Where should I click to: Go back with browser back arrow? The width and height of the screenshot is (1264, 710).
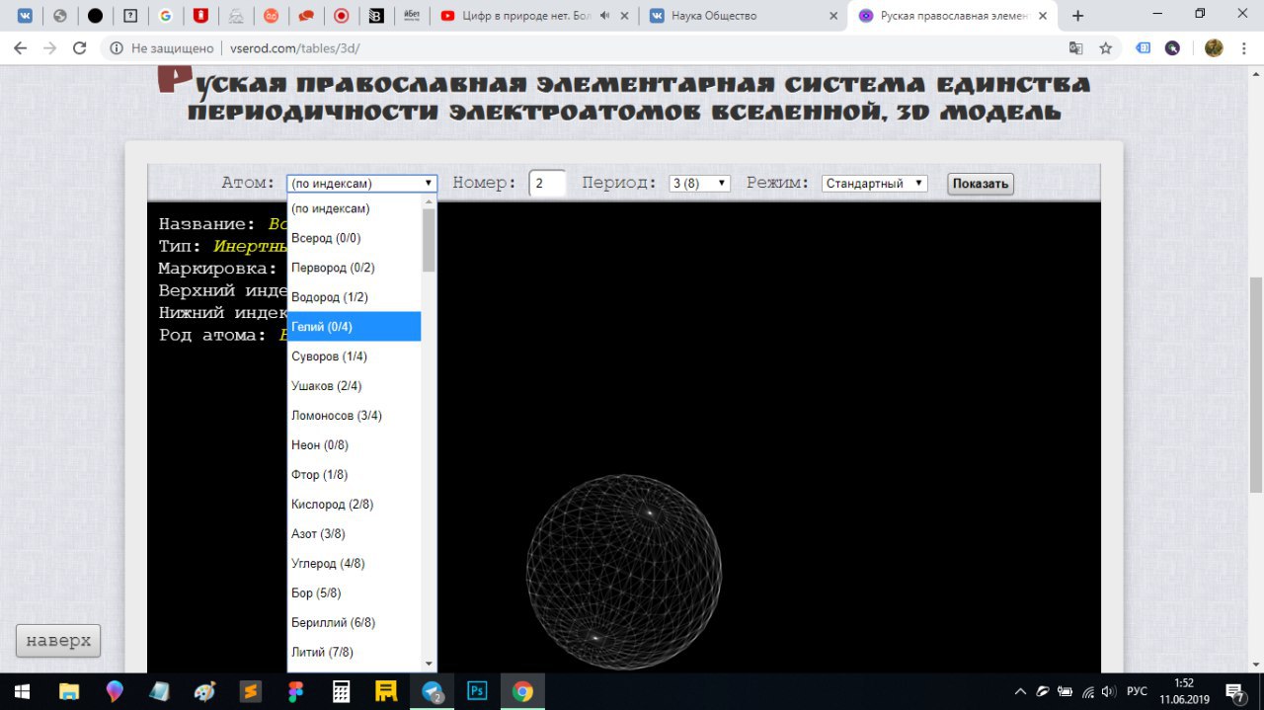click(22, 47)
